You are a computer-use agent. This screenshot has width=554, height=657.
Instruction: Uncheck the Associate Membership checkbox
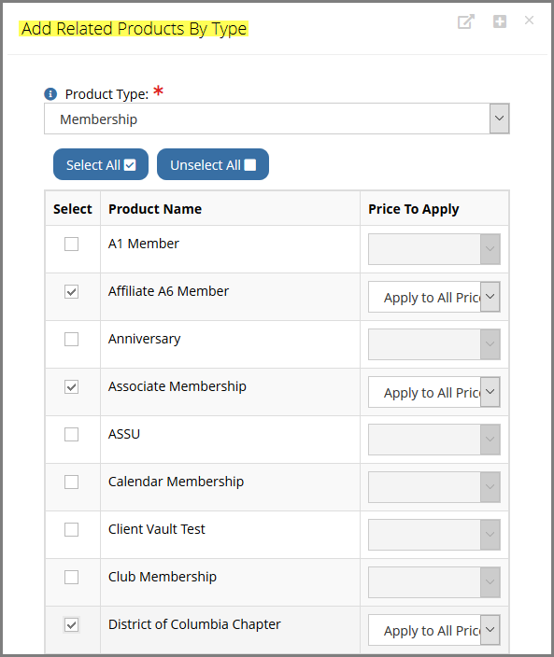pyautogui.click(x=71, y=386)
